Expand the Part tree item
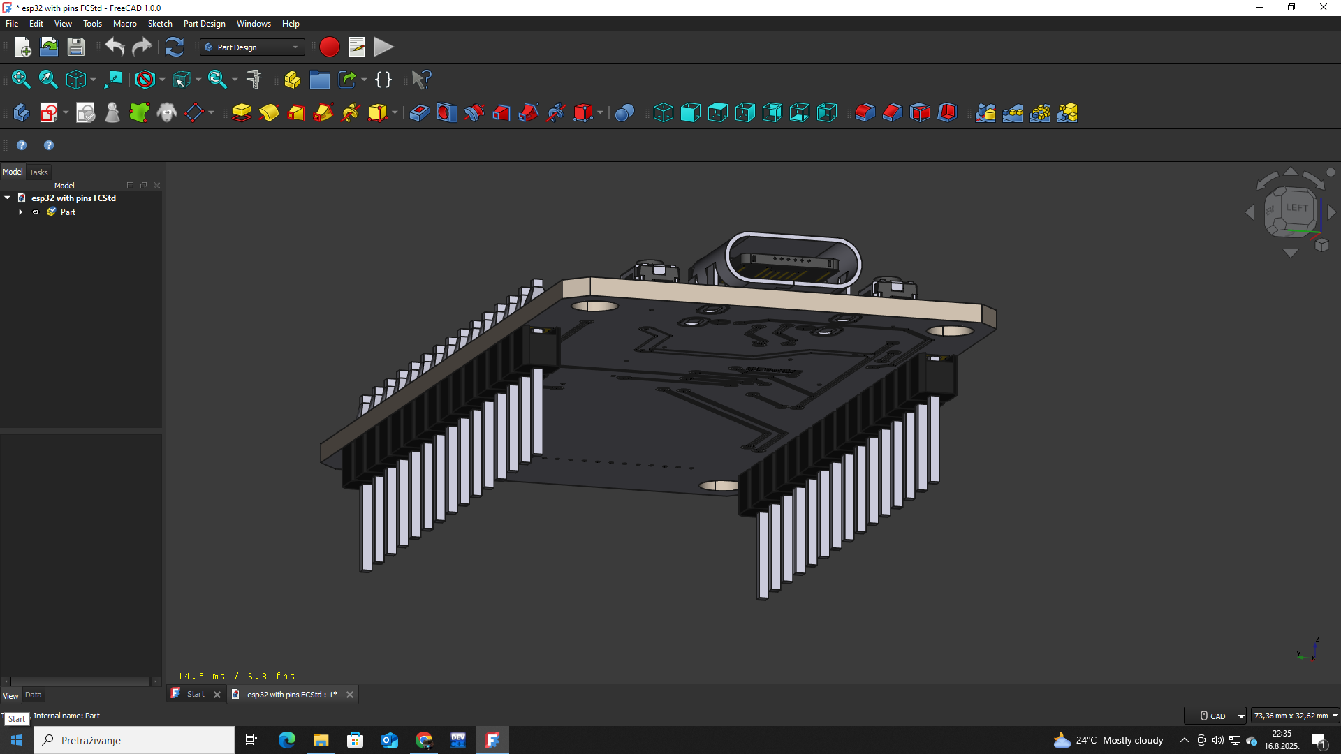 pos(20,212)
